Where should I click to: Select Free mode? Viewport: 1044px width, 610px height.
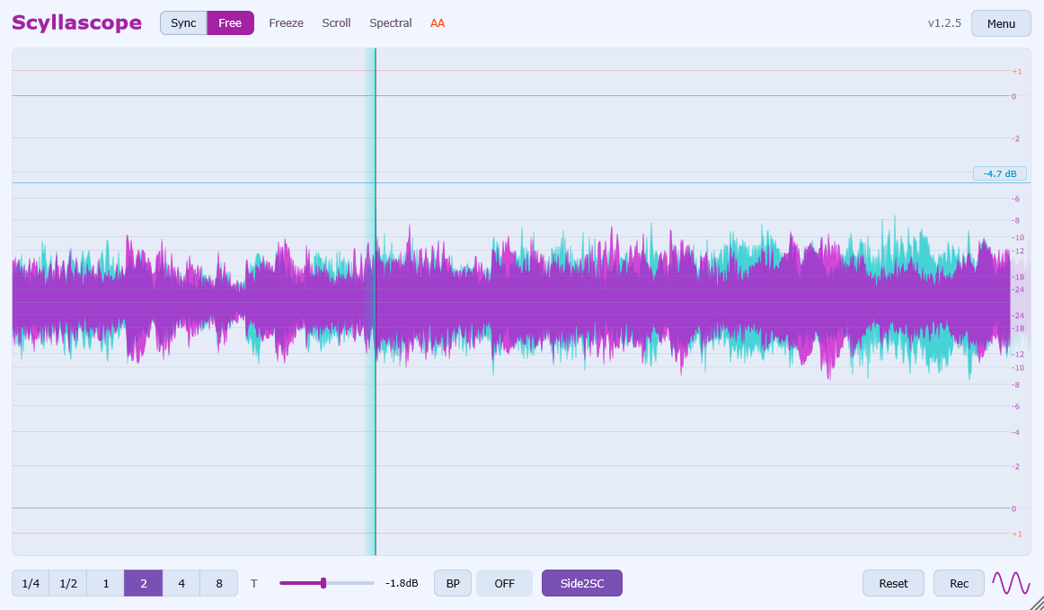(x=230, y=23)
